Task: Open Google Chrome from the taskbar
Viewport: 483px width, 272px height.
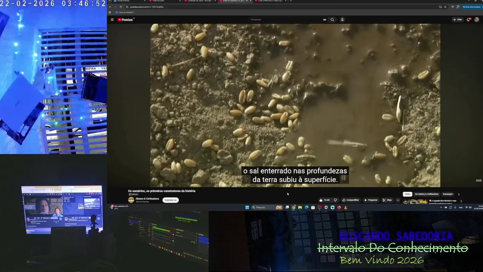Action: 294,207
